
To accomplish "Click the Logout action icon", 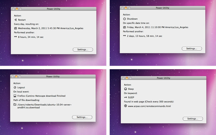I will pos(15,87).
